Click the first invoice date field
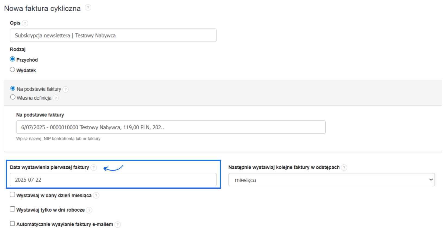This screenshot has height=233, width=443. click(x=113, y=180)
